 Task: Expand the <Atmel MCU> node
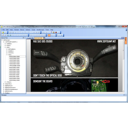point(4,84)
